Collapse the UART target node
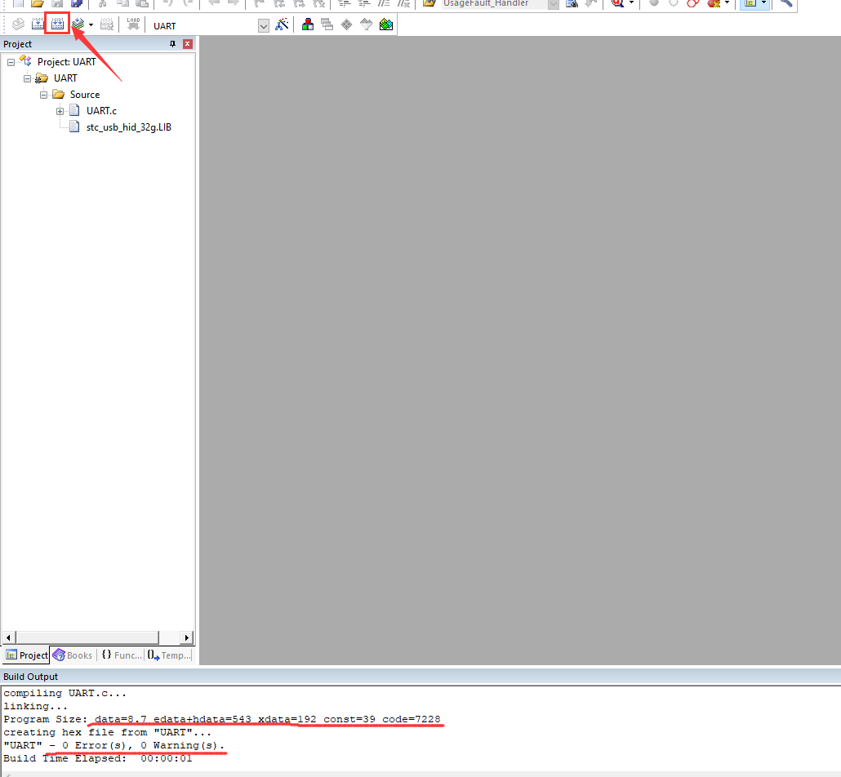The width and height of the screenshot is (841, 777). pyautogui.click(x=27, y=78)
